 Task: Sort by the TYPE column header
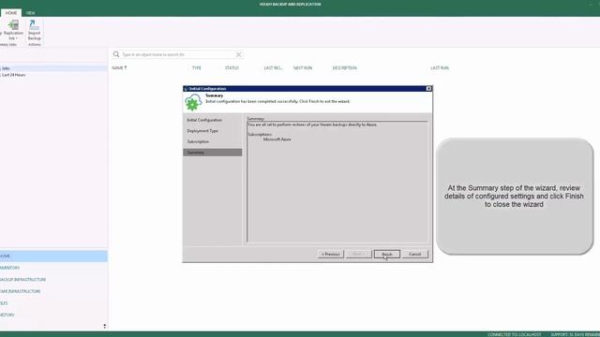tap(196, 68)
